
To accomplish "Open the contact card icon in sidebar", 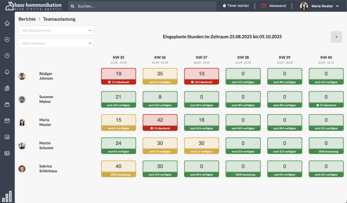I will 7,153.
